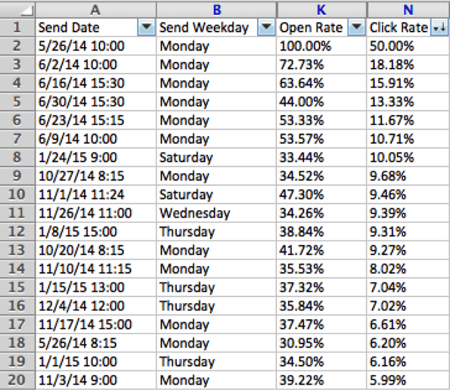Select column N header
Screen dimensions: 450x390
click(408, 9)
